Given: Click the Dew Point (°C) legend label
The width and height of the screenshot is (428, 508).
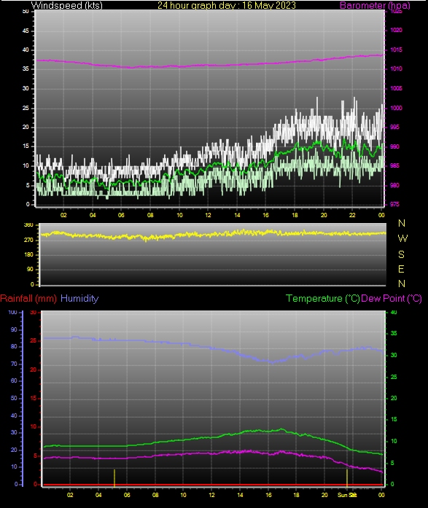Looking at the screenshot, I should [392, 298].
